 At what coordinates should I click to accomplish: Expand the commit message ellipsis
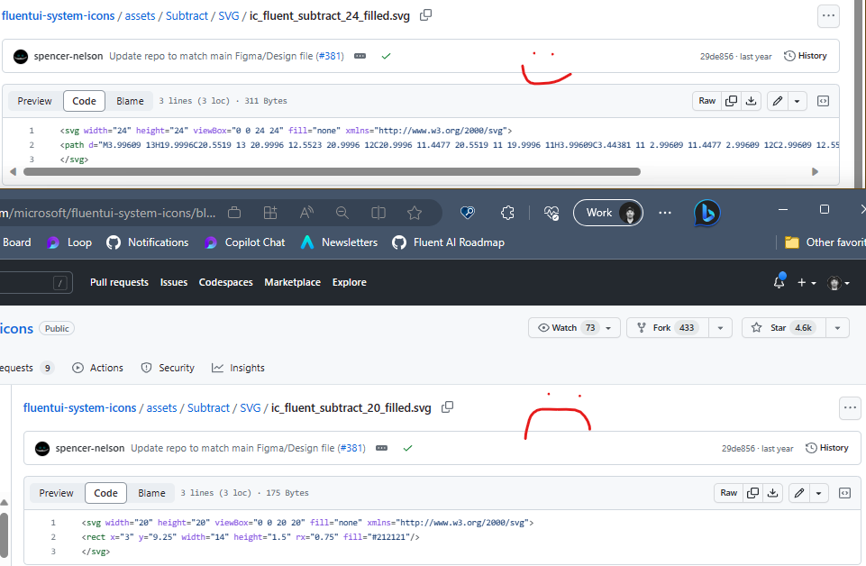(360, 56)
